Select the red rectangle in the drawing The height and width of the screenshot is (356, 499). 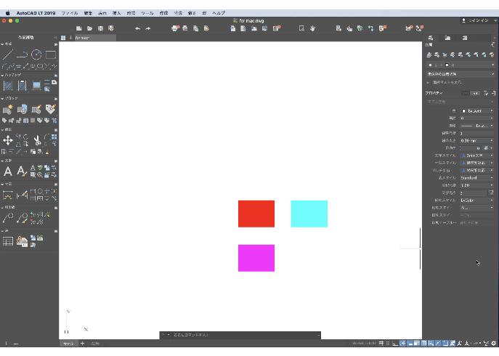tap(256, 214)
